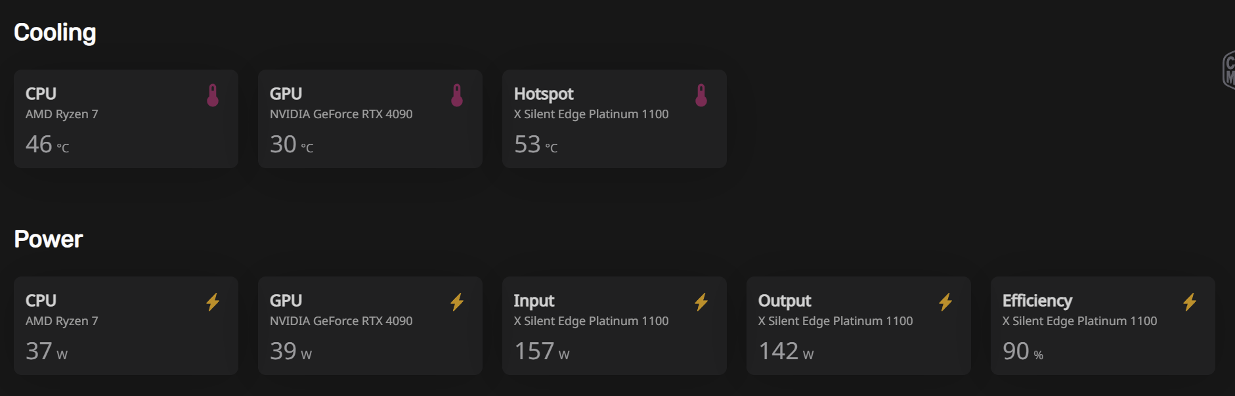
Task: Select the Hotspot card's thermometer icon
Action: point(701,95)
